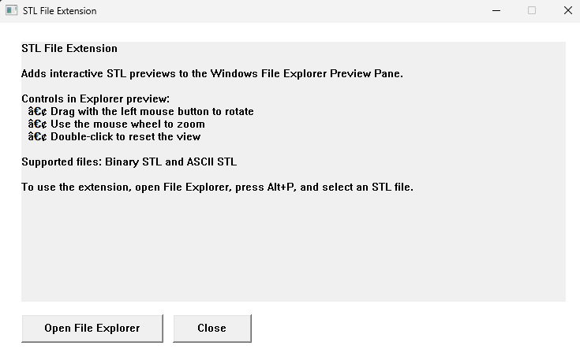The height and width of the screenshot is (364, 580).
Task: Click the app icon in the title bar
Action: (x=12, y=10)
